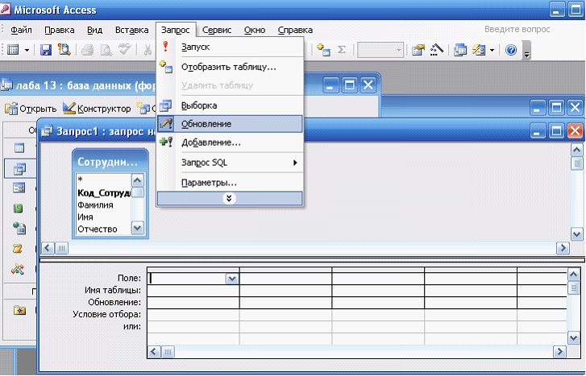Click the File Search toolbar icon
The width and height of the screenshot is (586, 376).
coord(64,50)
